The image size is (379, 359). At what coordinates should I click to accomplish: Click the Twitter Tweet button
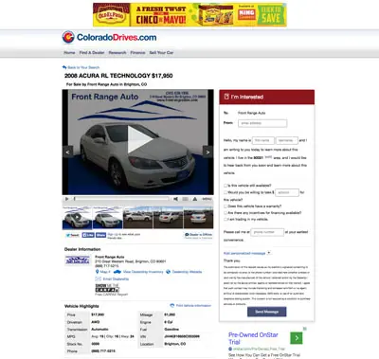tap(72, 235)
